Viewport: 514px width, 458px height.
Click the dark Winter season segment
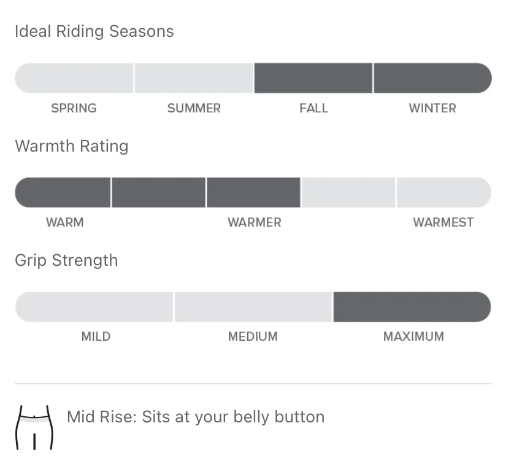point(432,78)
